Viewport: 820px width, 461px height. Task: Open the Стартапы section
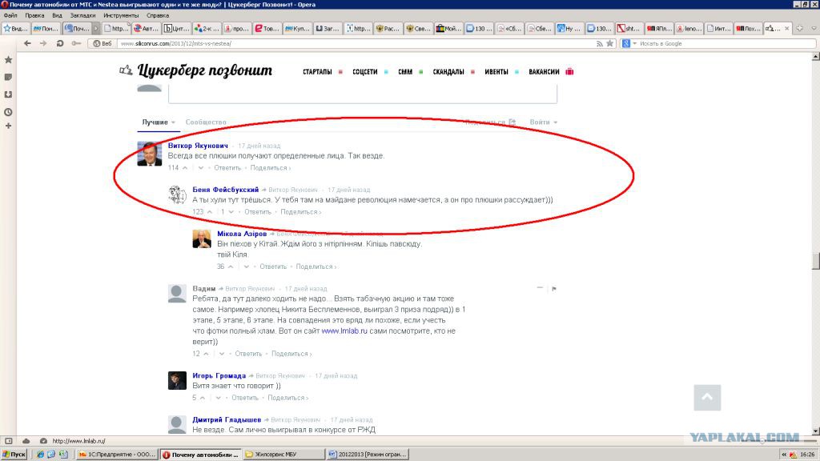point(317,71)
